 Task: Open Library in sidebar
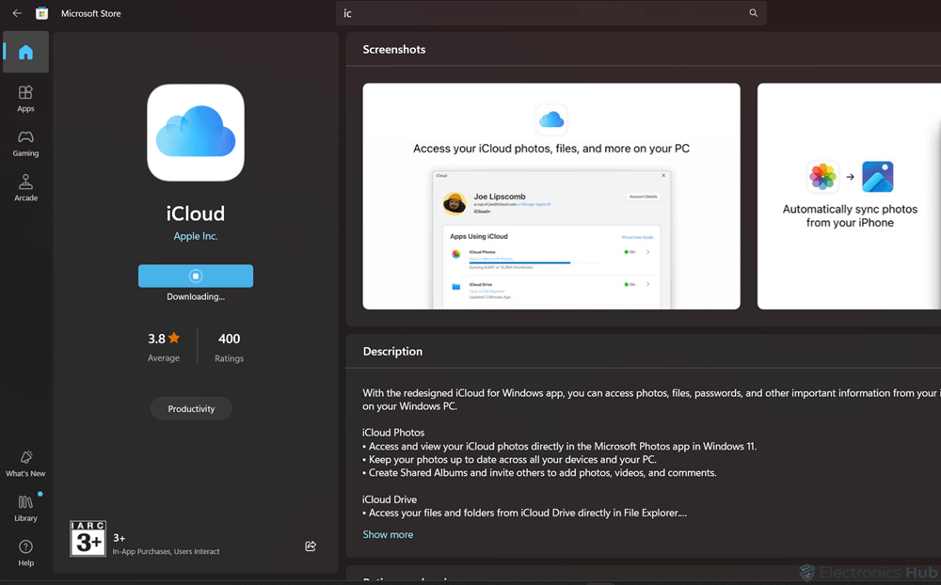25,508
